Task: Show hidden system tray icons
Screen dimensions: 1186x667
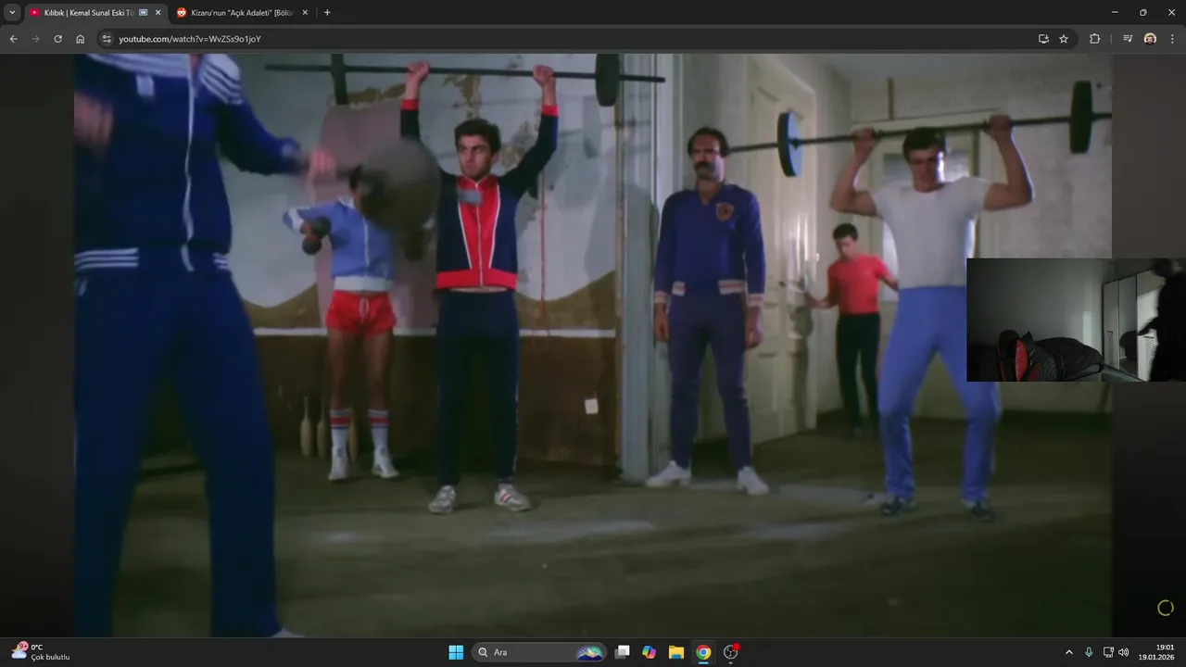Action: (1069, 652)
